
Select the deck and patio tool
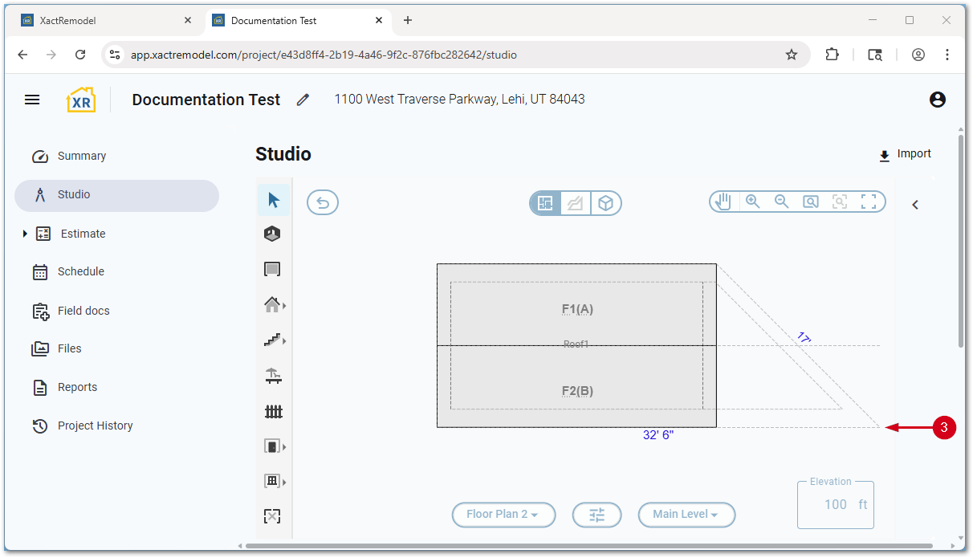point(274,375)
